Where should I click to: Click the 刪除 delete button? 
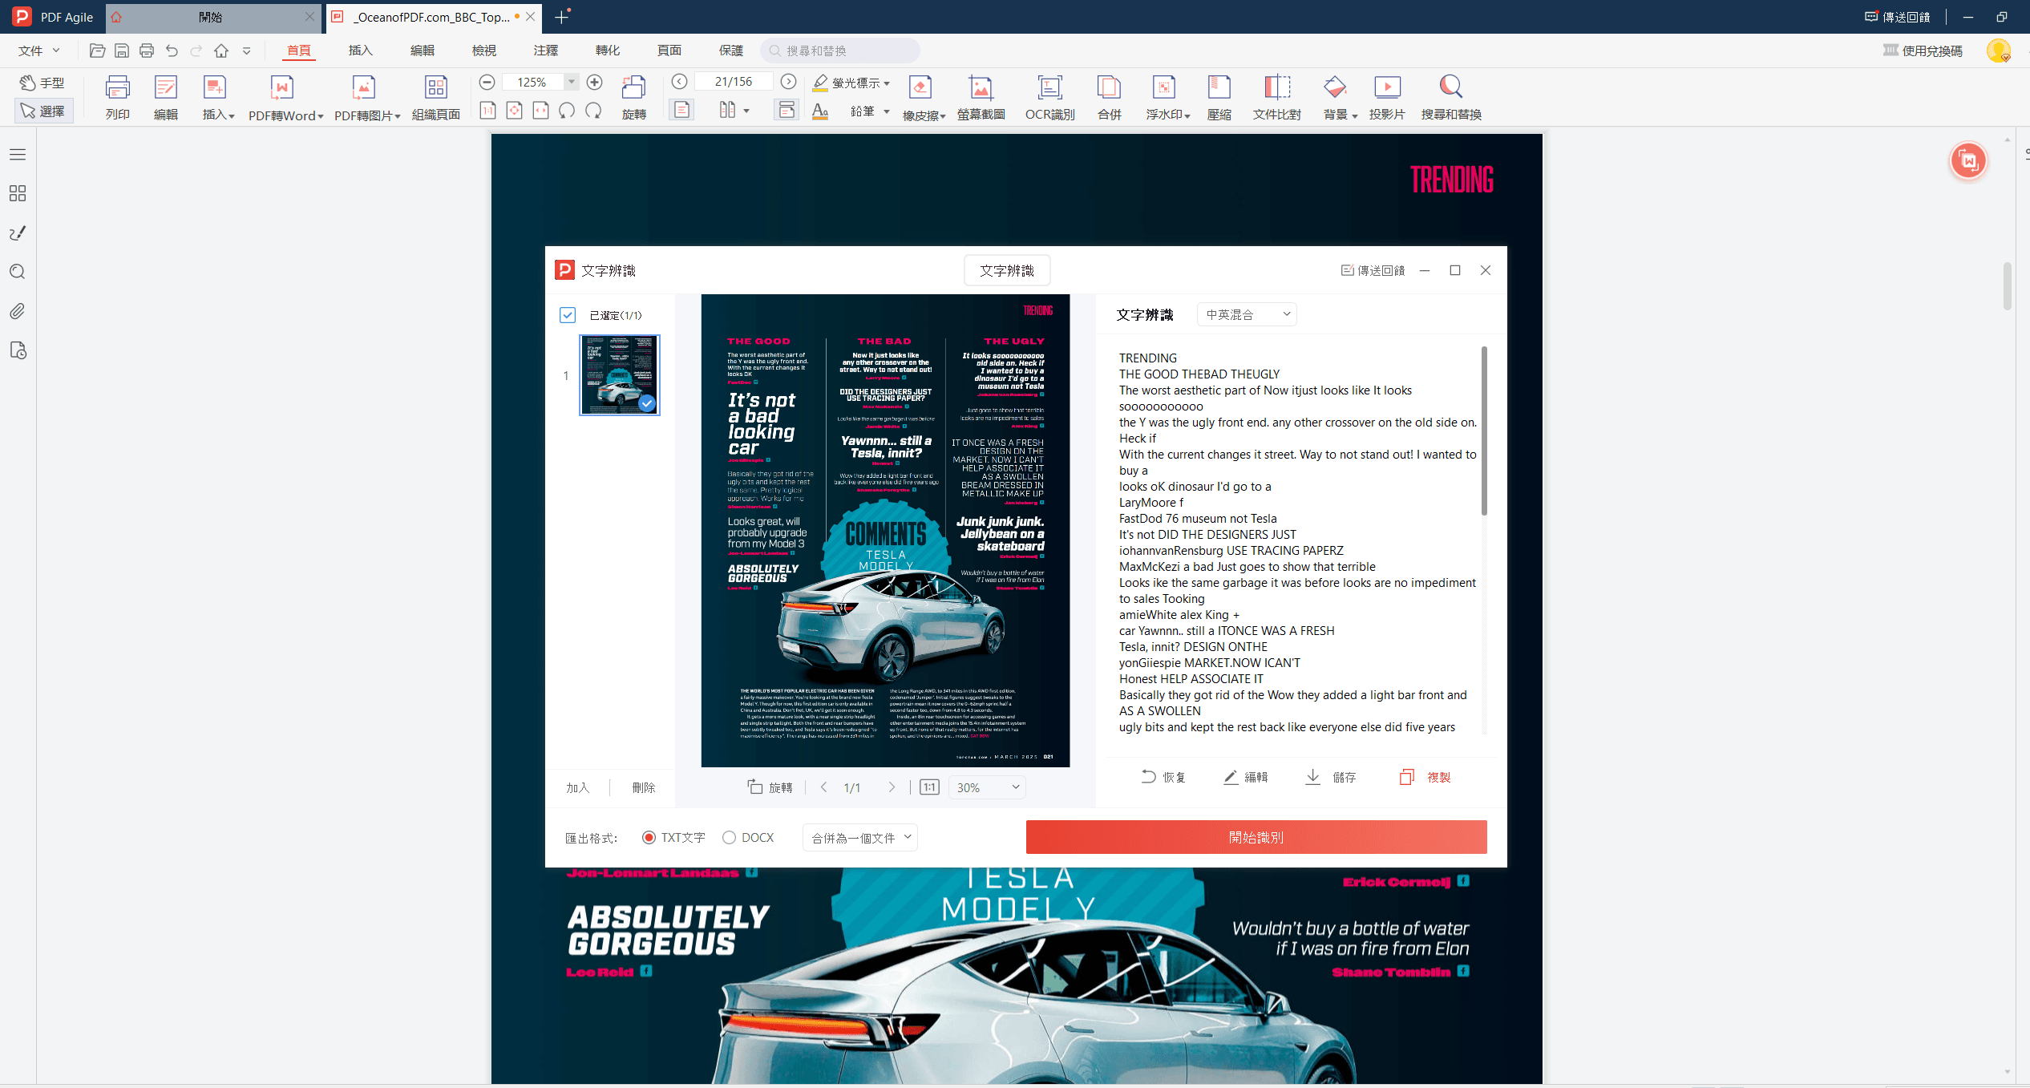[x=643, y=787]
